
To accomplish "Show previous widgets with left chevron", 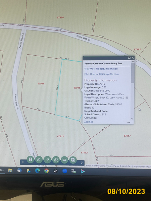I will pos(23,162).
